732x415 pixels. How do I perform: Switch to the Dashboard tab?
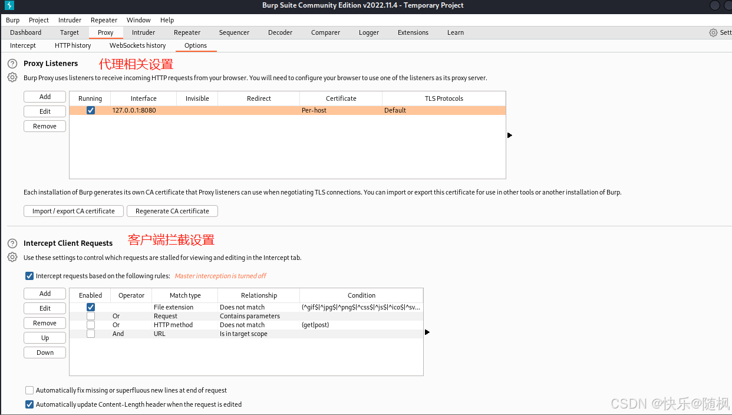[x=25, y=32]
